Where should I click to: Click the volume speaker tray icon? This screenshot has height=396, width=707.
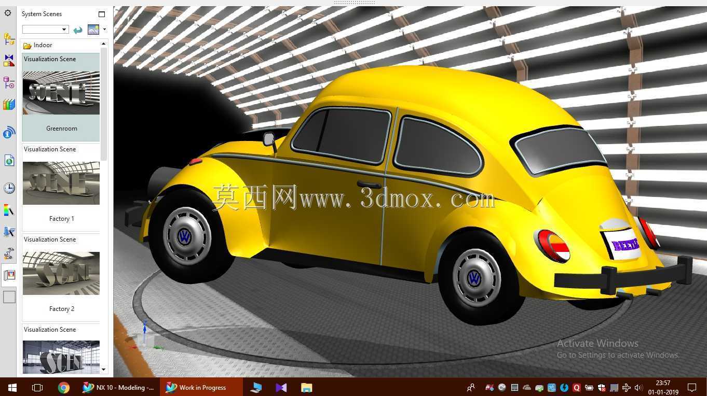tap(638, 387)
